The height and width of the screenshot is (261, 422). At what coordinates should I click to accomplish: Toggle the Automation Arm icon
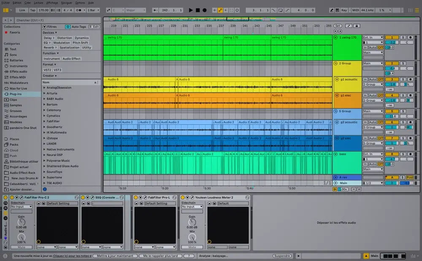(220, 10)
